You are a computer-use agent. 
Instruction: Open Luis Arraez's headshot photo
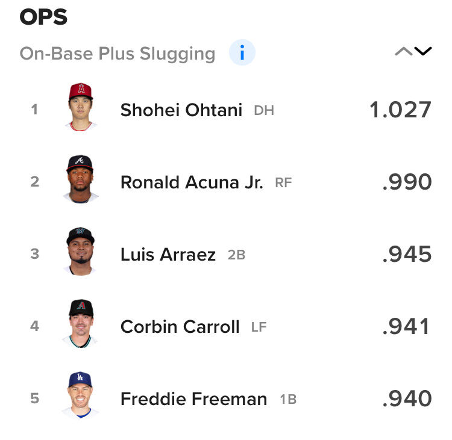coord(80,252)
